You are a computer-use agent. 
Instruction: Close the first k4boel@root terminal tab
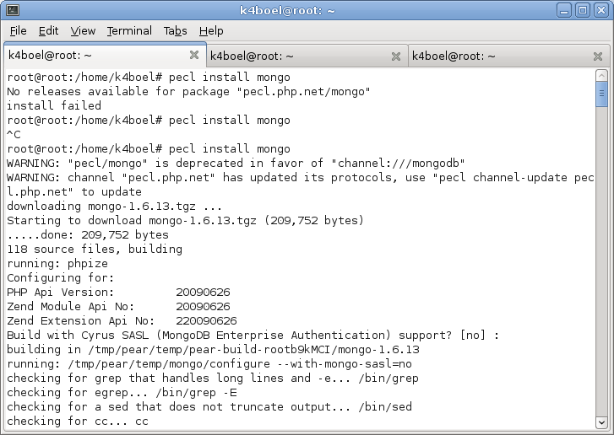click(x=193, y=56)
